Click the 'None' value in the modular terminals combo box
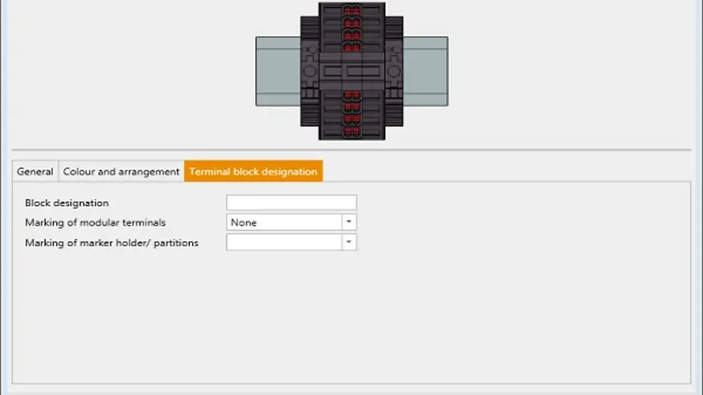The width and height of the screenshot is (703, 395). pyautogui.click(x=284, y=223)
